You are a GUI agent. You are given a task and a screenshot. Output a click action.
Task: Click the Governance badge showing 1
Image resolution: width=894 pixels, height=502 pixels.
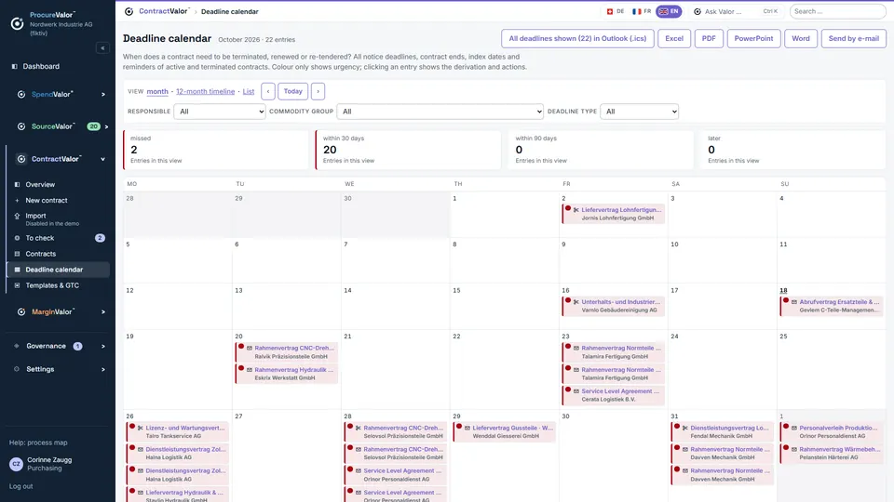77,346
